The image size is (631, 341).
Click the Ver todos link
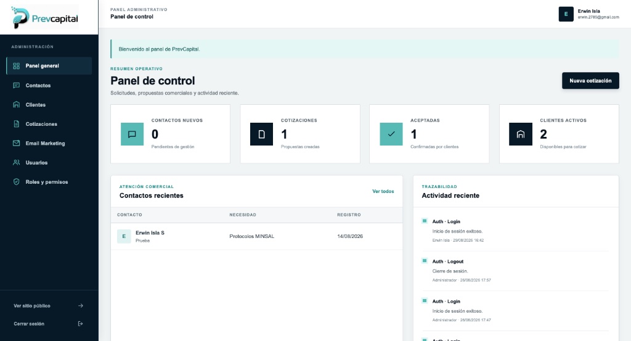click(x=383, y=191)
